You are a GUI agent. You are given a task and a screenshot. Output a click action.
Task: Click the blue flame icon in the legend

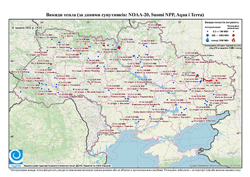208,40
